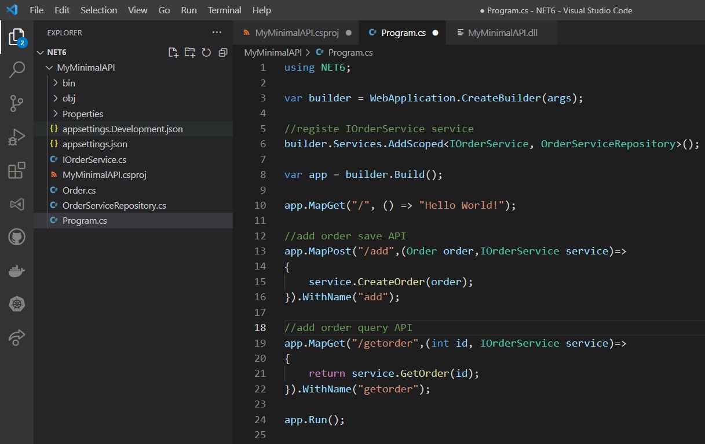Screen dimensions: 705x444
Task: Open the Search view in activity bar
Action: click(17, 70)
